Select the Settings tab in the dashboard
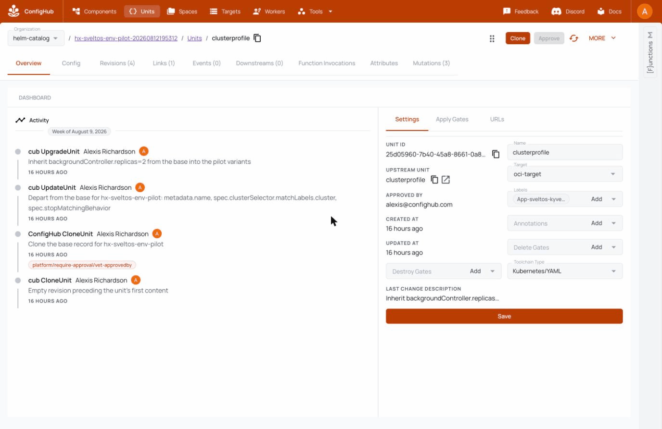Screen dimensions: 662x429 (x=407, y=120)
